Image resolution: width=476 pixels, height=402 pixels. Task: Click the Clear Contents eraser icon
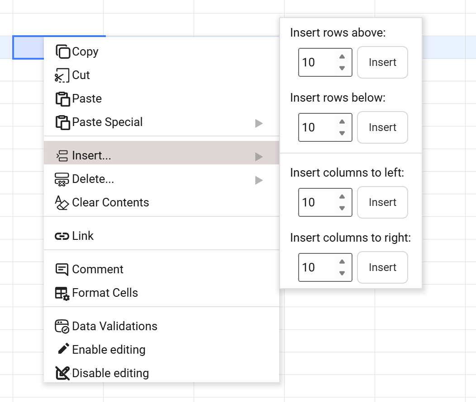click(x=62, y=203)
